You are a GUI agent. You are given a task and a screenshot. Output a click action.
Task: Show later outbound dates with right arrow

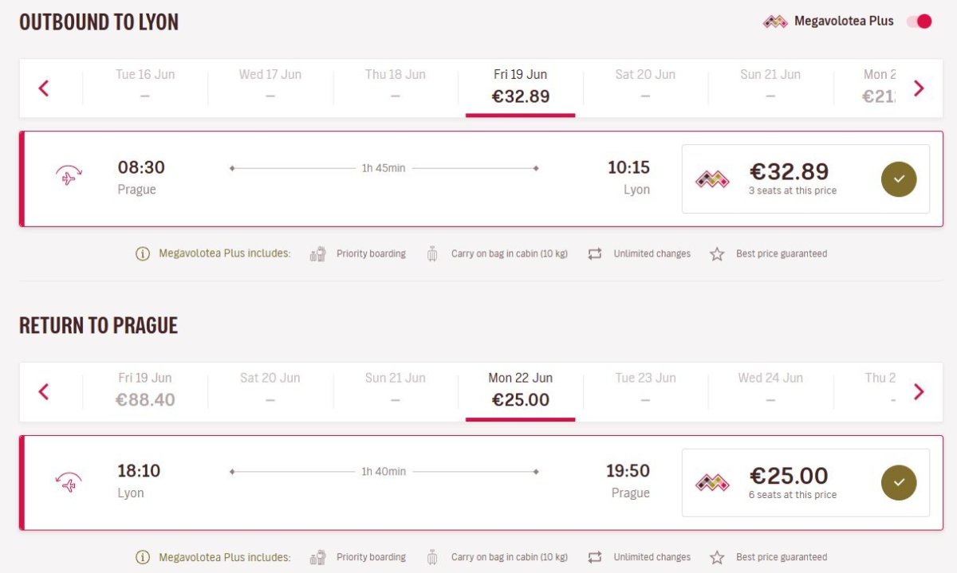[x=919, y=88]
